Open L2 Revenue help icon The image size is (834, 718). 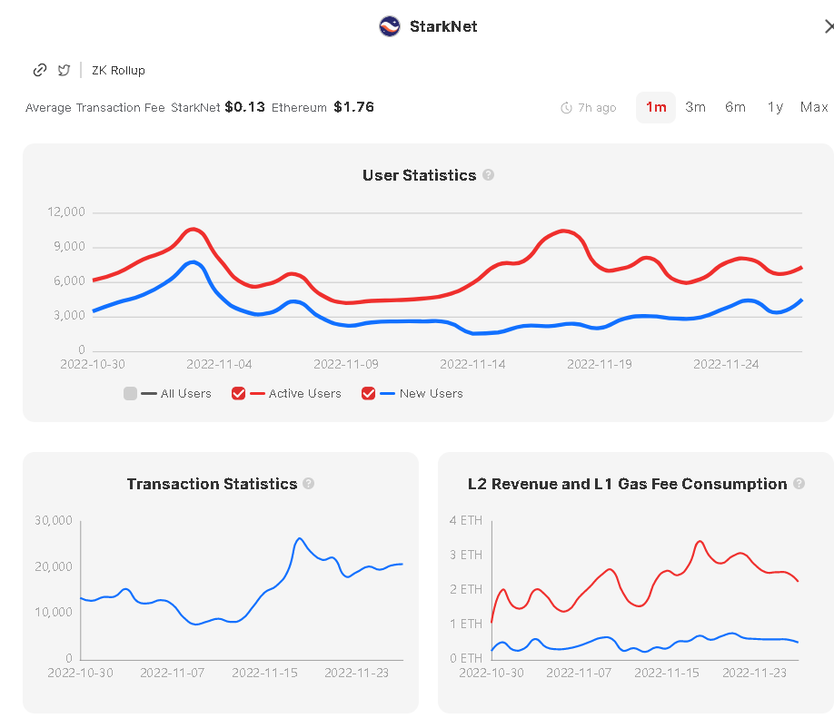(x=799, y=483)
